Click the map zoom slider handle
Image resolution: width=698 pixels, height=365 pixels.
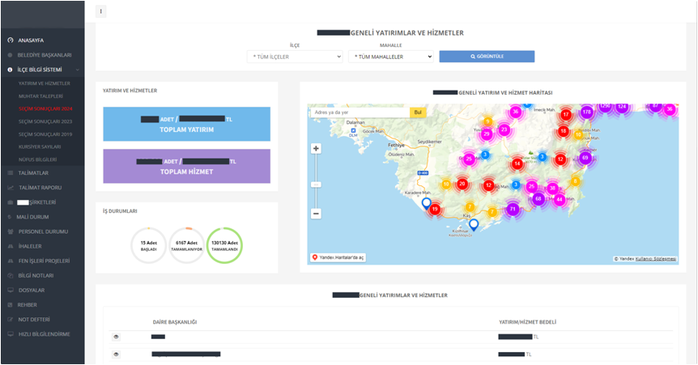pyautogui.click(x=316, y=185)
